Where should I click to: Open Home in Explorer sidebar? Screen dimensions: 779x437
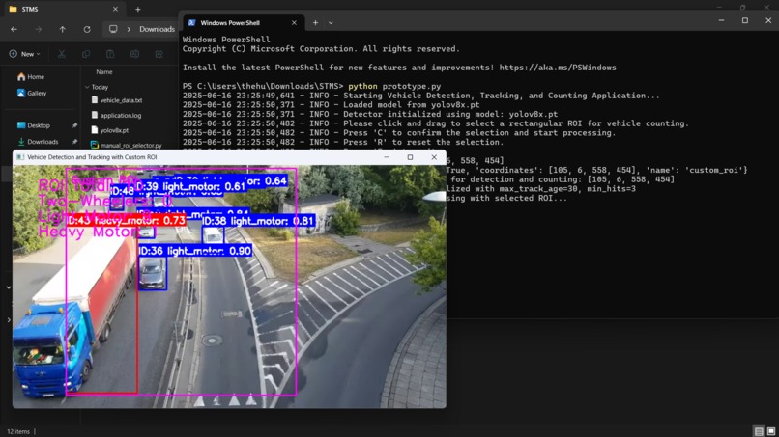(x=31, y=77)
